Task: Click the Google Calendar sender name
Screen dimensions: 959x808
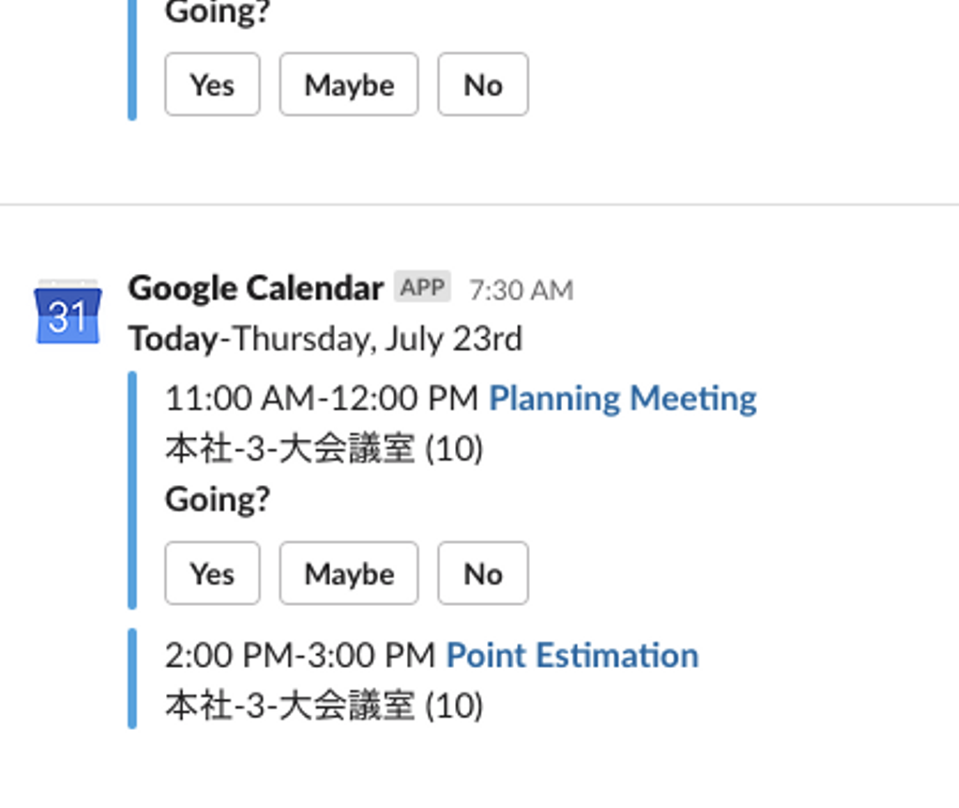Action: click(256, 288)
